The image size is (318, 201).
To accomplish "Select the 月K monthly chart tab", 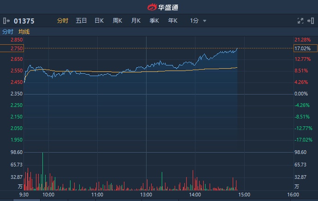I will pos(136,21).
